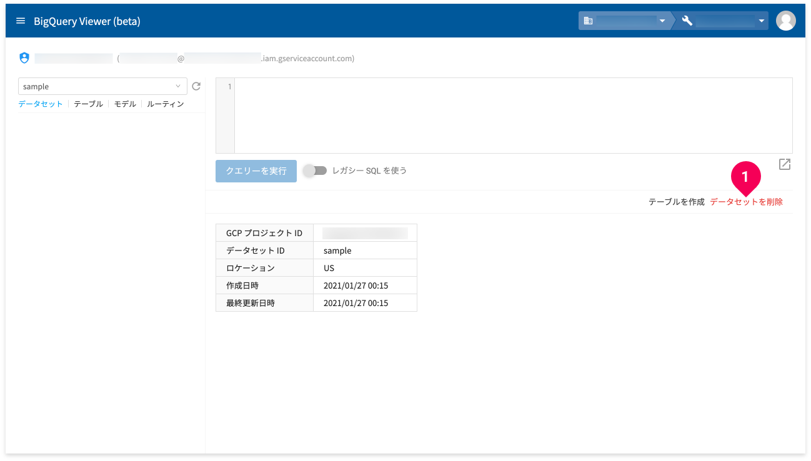
Task: Click into the SQL query editor area
Action: [x=513, y=116]
